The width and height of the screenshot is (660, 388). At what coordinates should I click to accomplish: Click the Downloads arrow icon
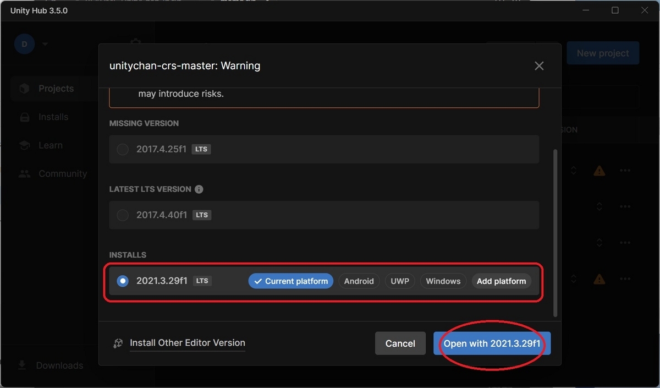click(x=21, y=365)
